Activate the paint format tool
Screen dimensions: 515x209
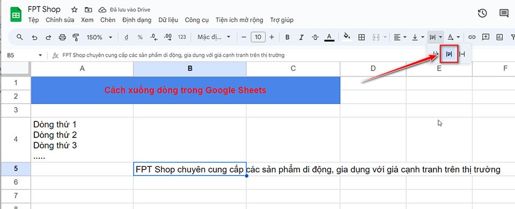(76, 37)
